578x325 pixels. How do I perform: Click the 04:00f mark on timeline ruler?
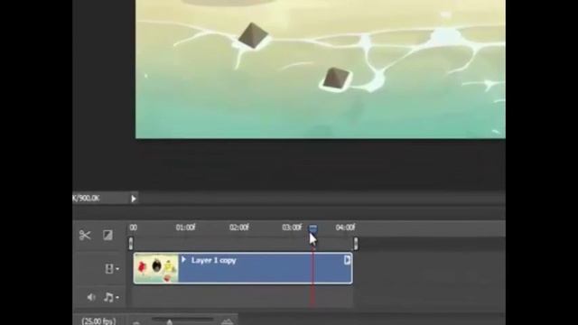(345, 227)
